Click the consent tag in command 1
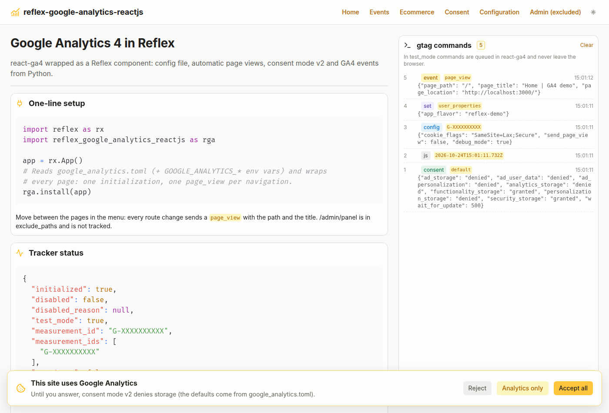609x413 pixels. (434, 170)
